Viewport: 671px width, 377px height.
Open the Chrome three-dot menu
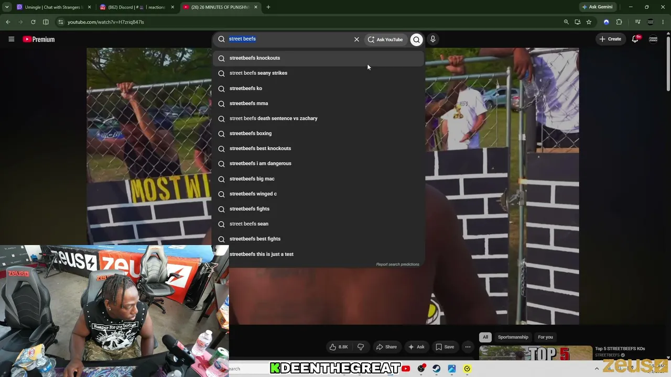(x=663, y=22)
